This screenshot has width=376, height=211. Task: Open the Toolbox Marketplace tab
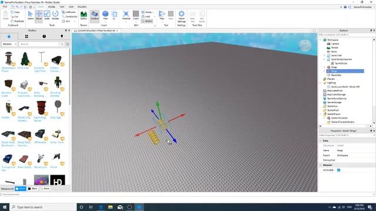pos(9,36)
